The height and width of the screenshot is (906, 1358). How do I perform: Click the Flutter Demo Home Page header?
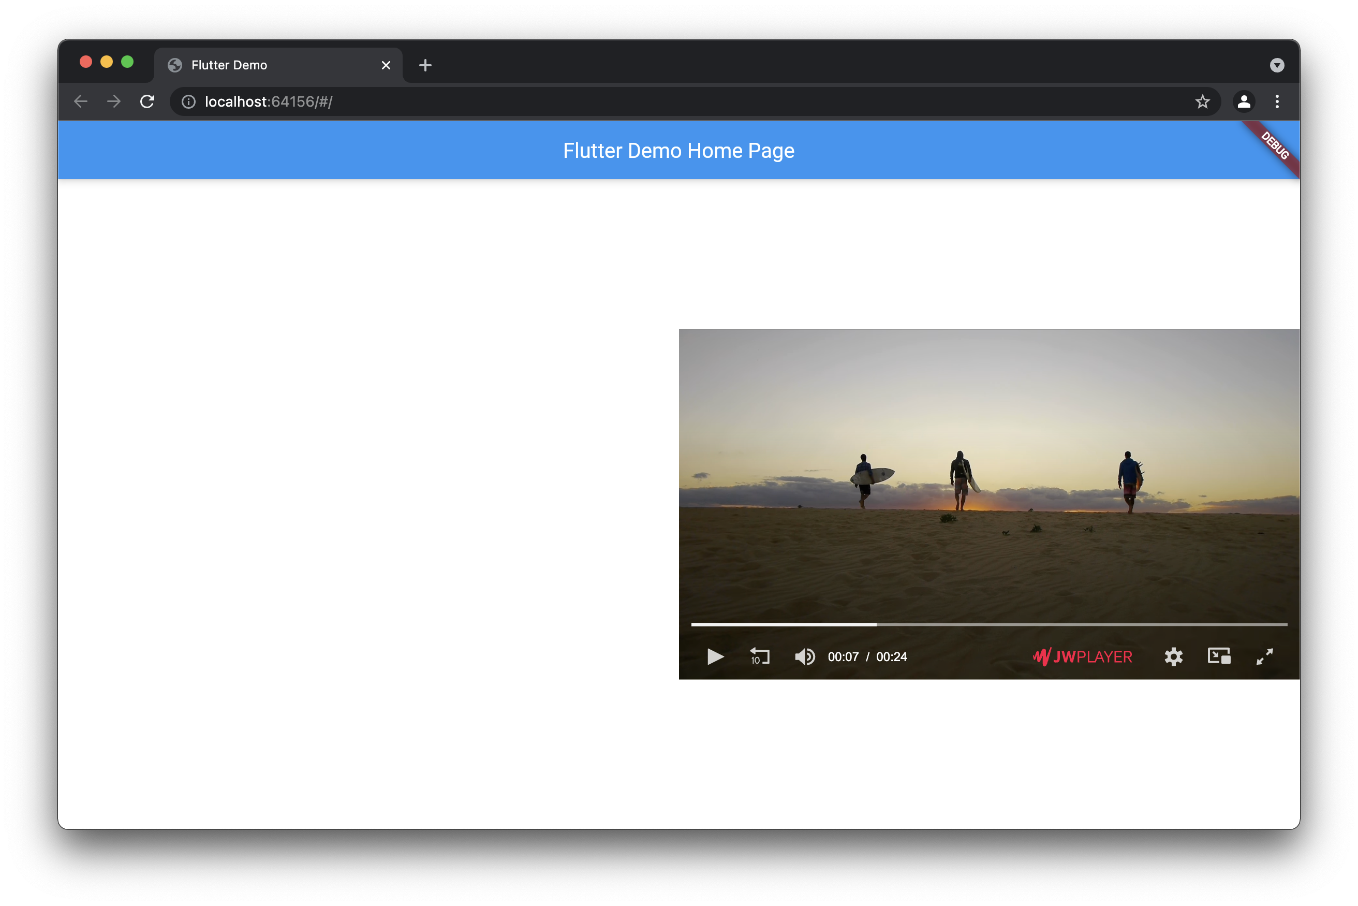click(678, 150)
